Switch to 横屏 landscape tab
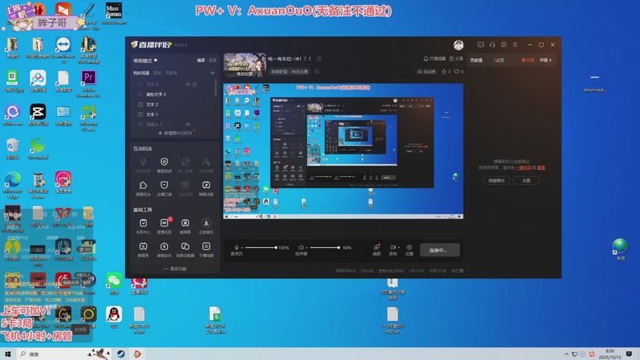Image resolution: width=640 pixels, height=360 pixels. (x=201, y=61)
